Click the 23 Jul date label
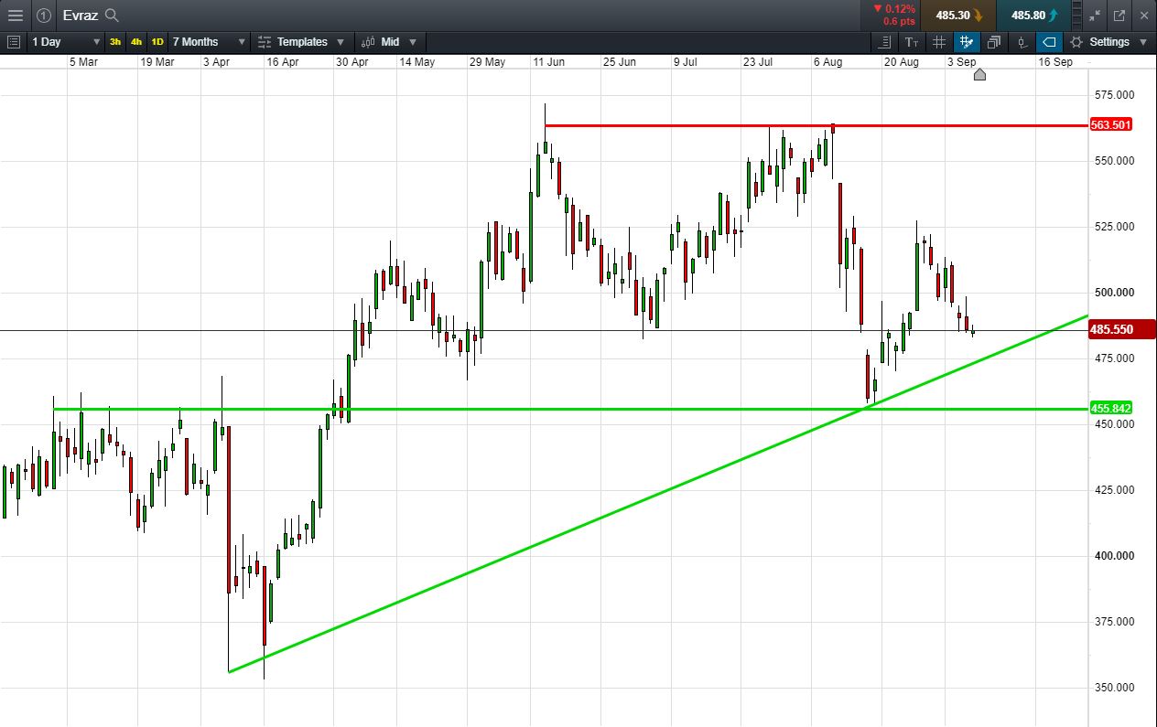This screenshot has width=1157, height=727. tap(760, 62)
